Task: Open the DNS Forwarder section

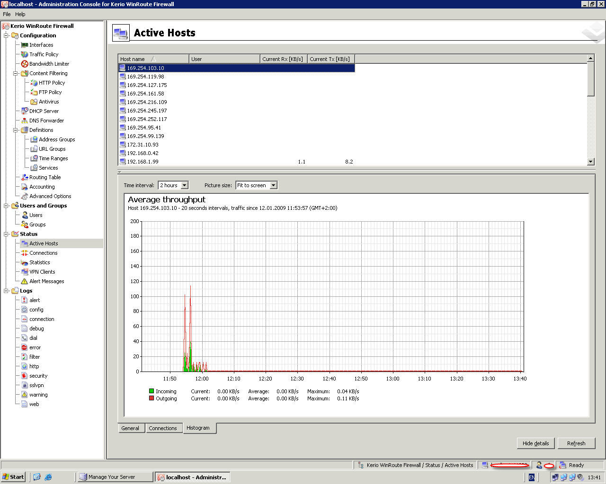Action: [46, 121]
